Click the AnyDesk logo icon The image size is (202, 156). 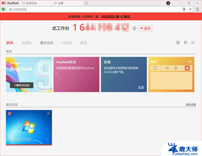click(3, 3)
